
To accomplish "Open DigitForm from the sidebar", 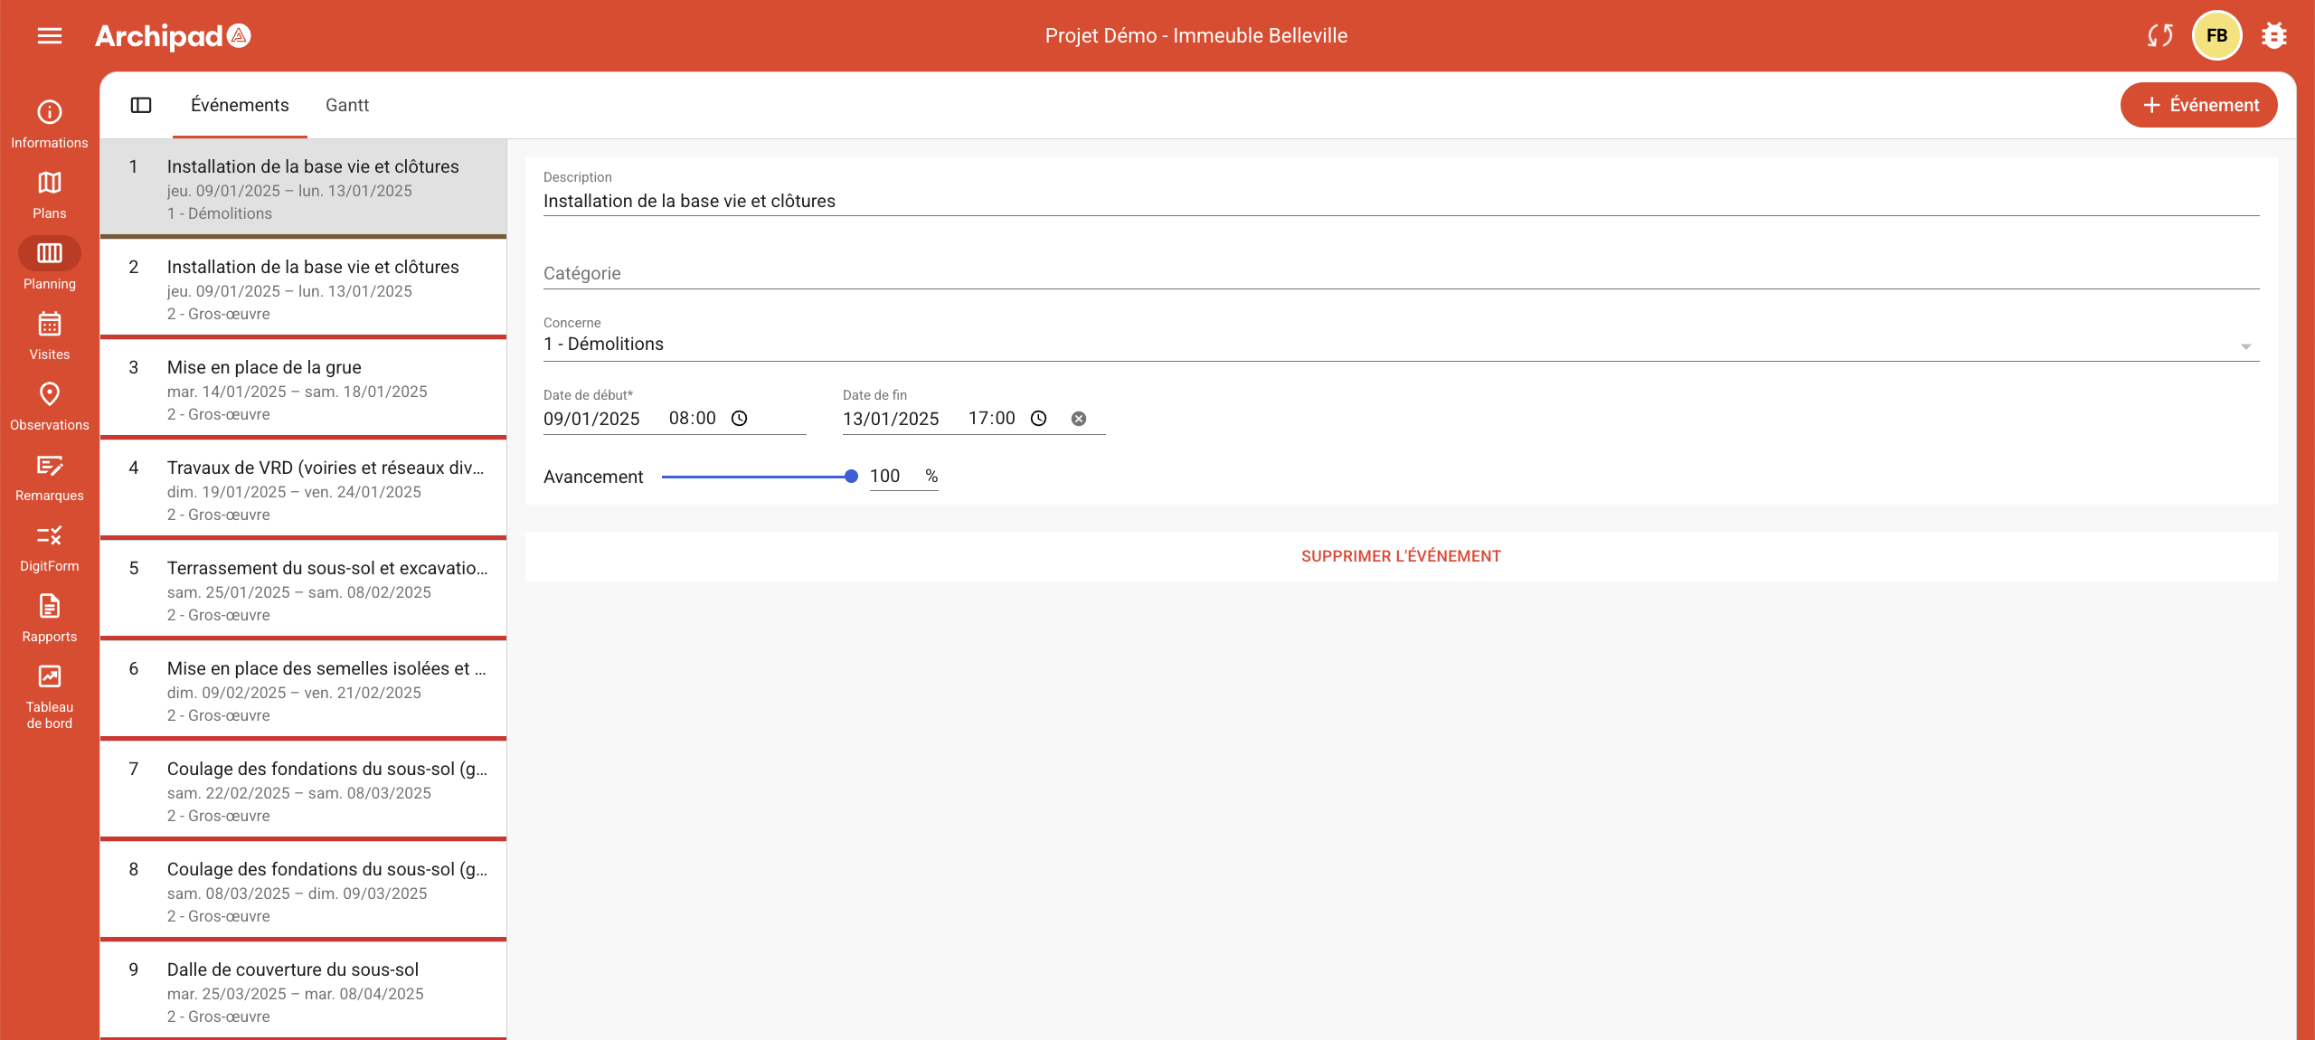I will [50, 547].
